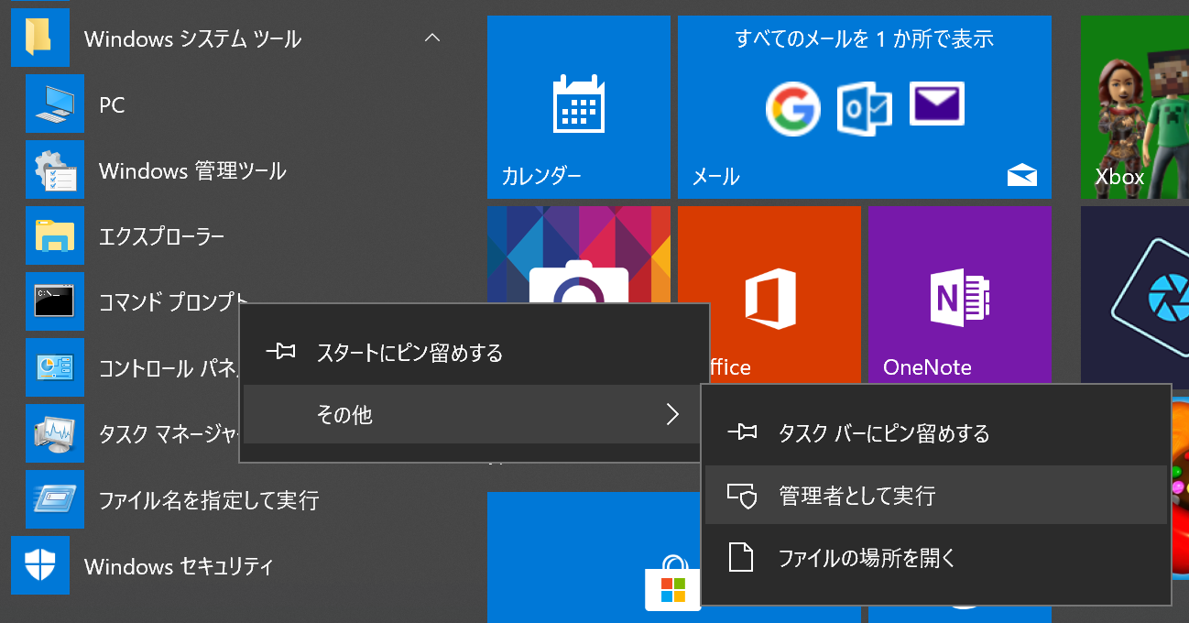
Task: Collapse the Windows システム ツール group chevron
Action: click(432, 38)
